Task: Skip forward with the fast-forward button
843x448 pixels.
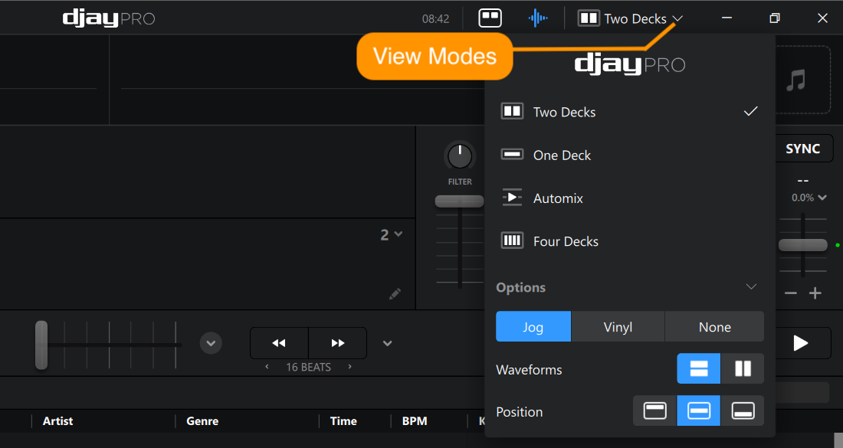Action: pyautogui.click(x=338, y=343)
